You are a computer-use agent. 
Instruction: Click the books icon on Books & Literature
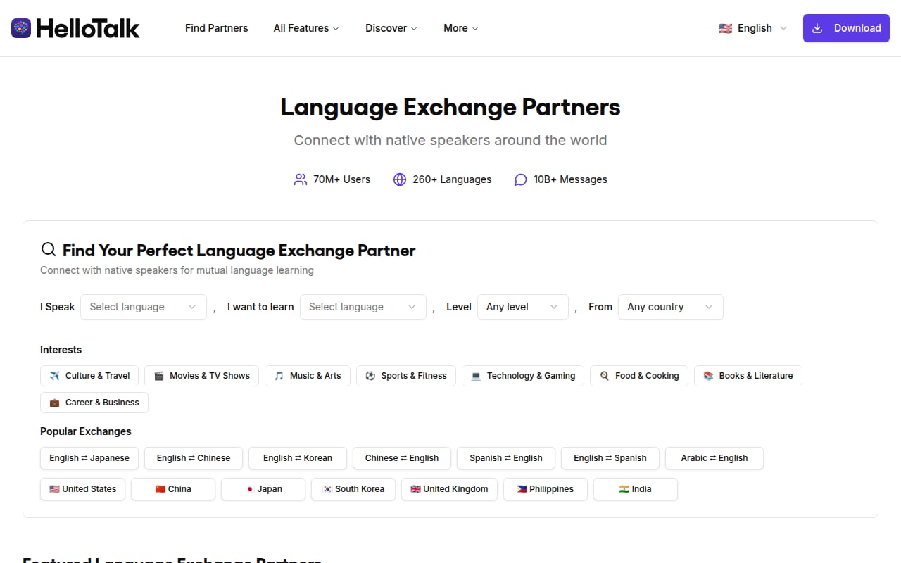tap(708, 376)
